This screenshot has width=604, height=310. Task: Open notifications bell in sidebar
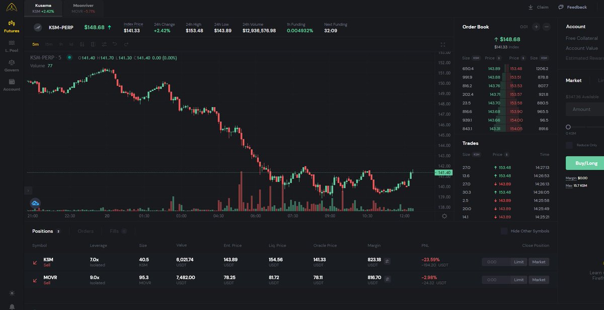pyautogui.click(x=12, y=306)
